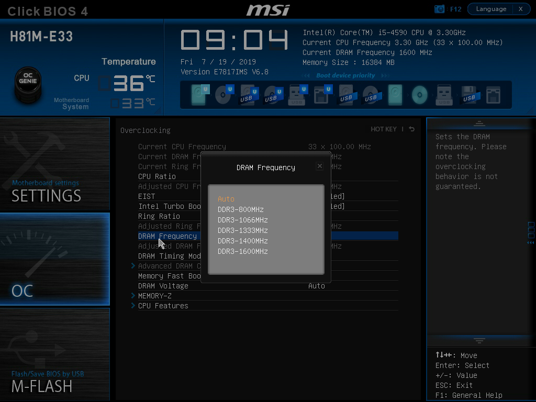
Task: Click the Memory Size 16384 MB text
Action: point(348,63)
